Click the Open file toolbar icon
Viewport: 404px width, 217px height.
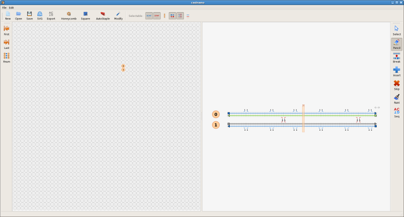(19, 16)
